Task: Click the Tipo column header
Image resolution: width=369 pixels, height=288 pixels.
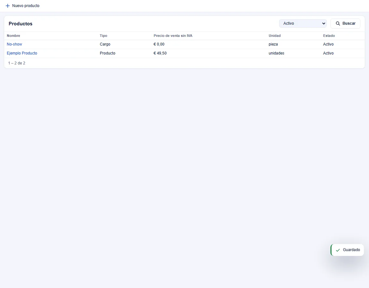Action: coord(104,36)
